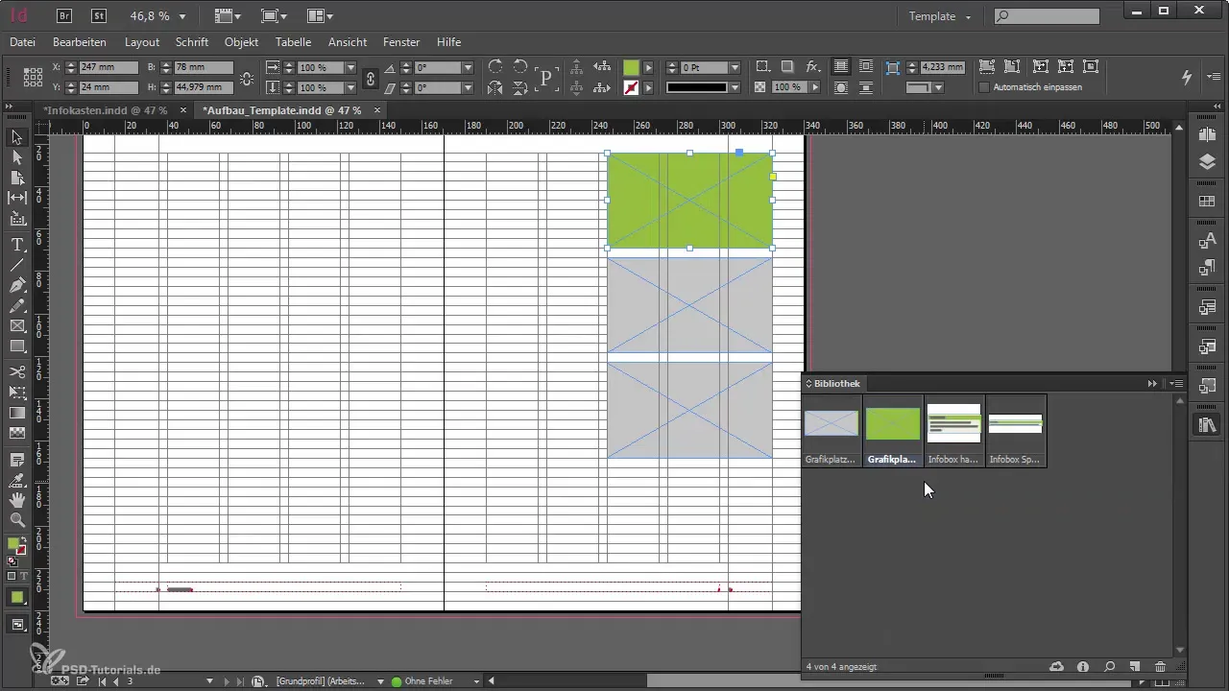Toggle constrain proportions for width and height
The height and width of the screenshot is (691, 1229).
pos(247,78)
